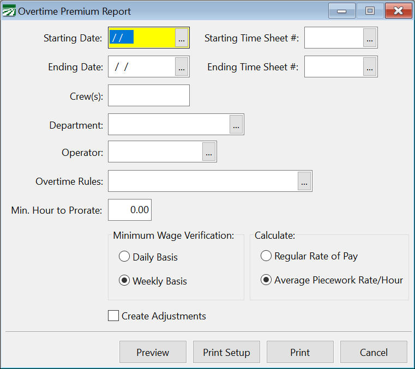Screen dimensions: 415x369
Task: Open Print Setup
Action: pyautogui.click(x=226, y=352)
